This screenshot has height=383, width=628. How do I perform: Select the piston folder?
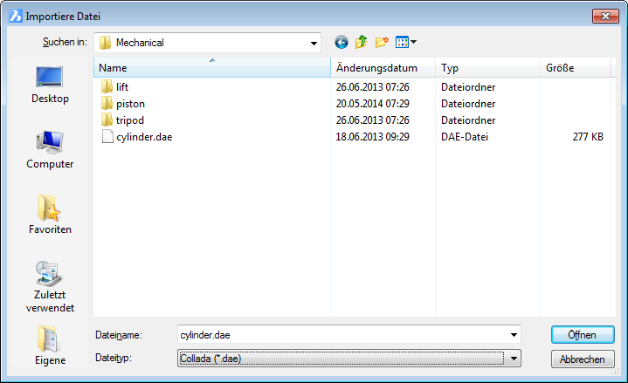[x=130, y=104]
